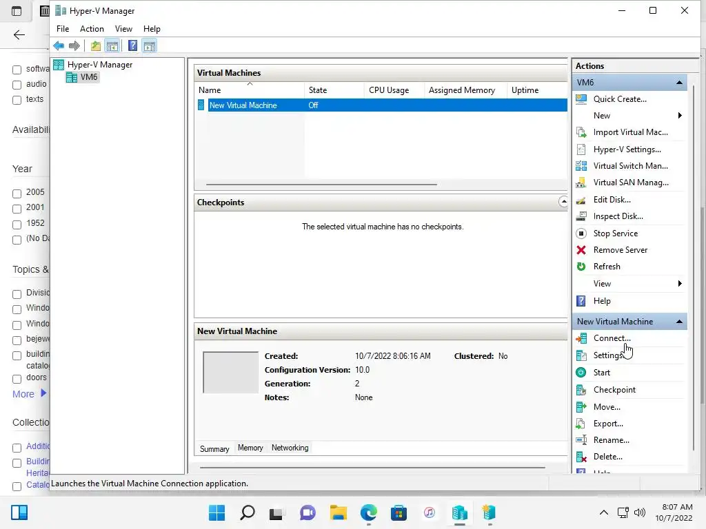The width and height of the screenshot is (706, 529).
Task: Check the doors topic checkbox
Action: point(17,379)
